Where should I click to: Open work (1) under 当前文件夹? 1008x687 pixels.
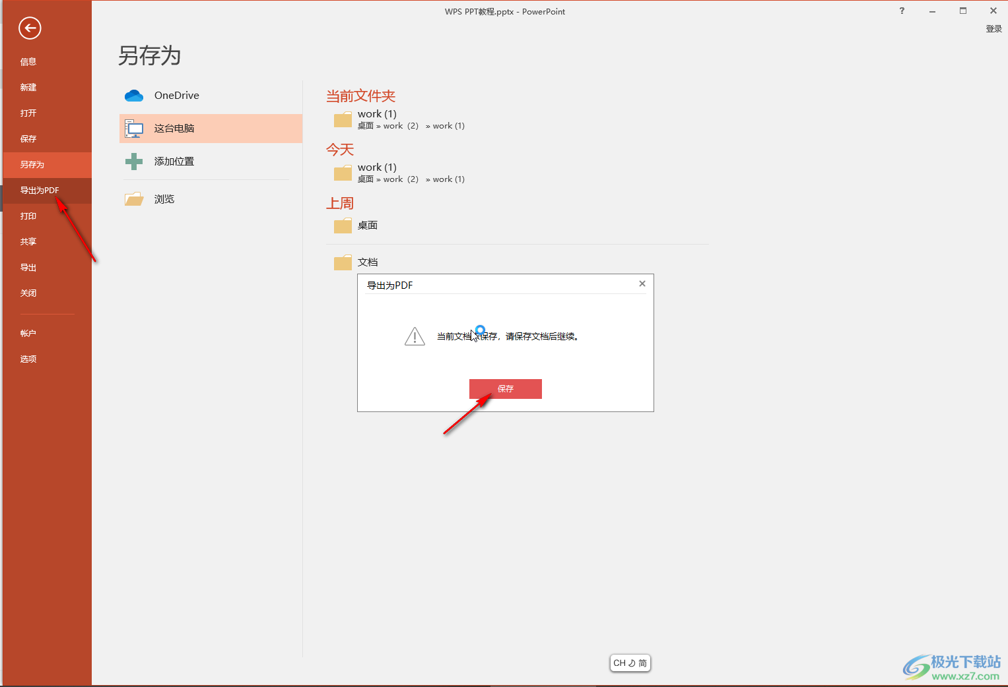pos(377,114)
